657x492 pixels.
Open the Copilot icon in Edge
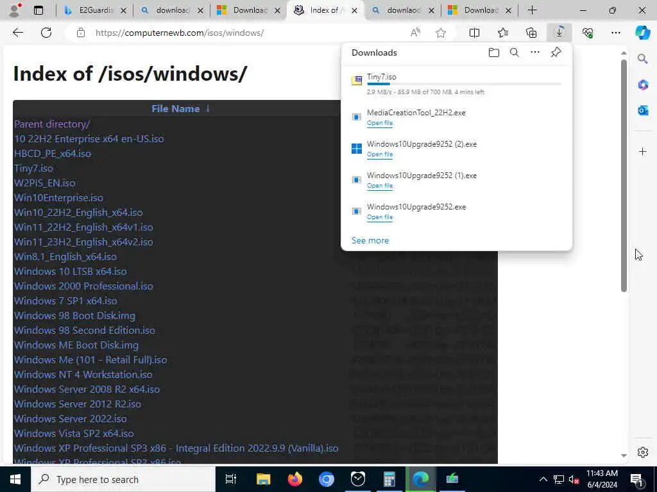point(642,33)
